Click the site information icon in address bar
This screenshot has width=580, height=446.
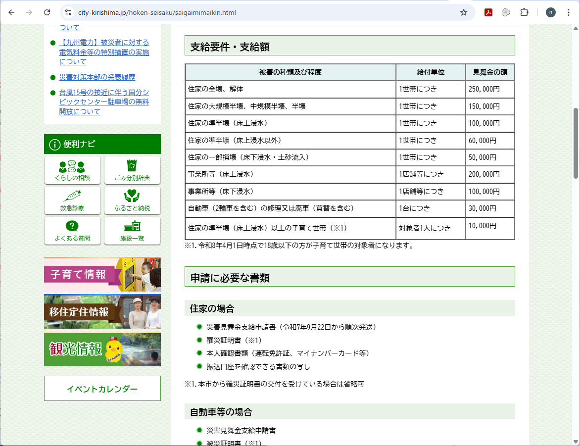point(68,12)
